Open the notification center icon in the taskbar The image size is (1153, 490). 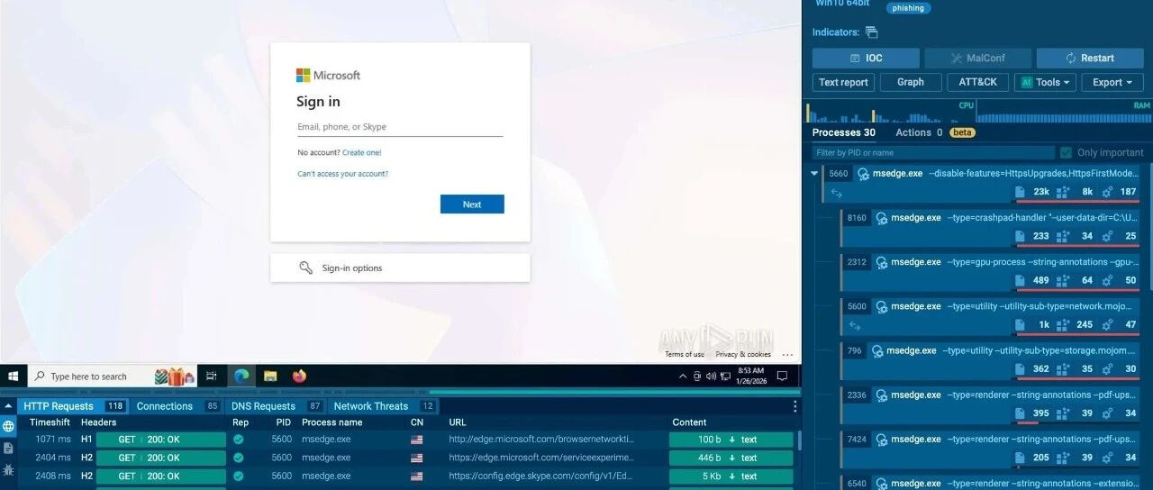click(x=783, y=377)
